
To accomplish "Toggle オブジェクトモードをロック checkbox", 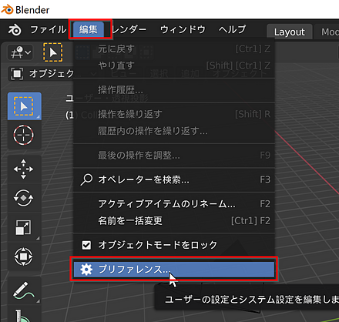I will (x=86, y=245).
